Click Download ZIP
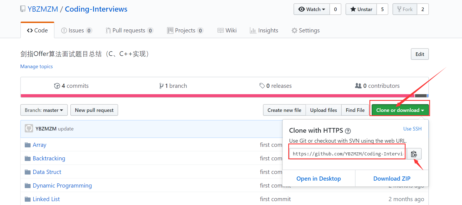462x205 pixels. click(392, 179)
